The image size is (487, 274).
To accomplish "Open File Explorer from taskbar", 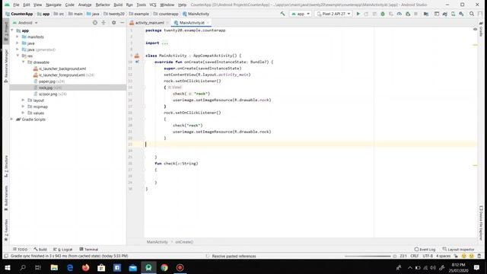I will tap(54, 267).
